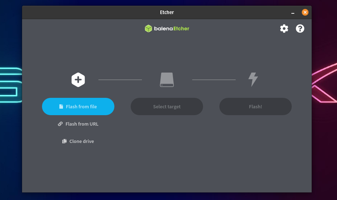337x200 pixels.
Task: Click the gray drive icon above Select target
Action: click(167, 80)
